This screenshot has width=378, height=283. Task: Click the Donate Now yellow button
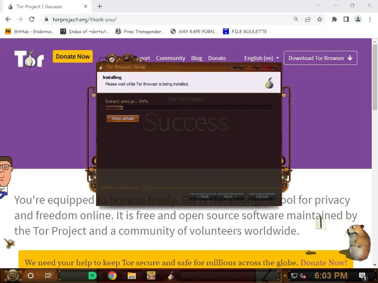click(x=73, y=56)
